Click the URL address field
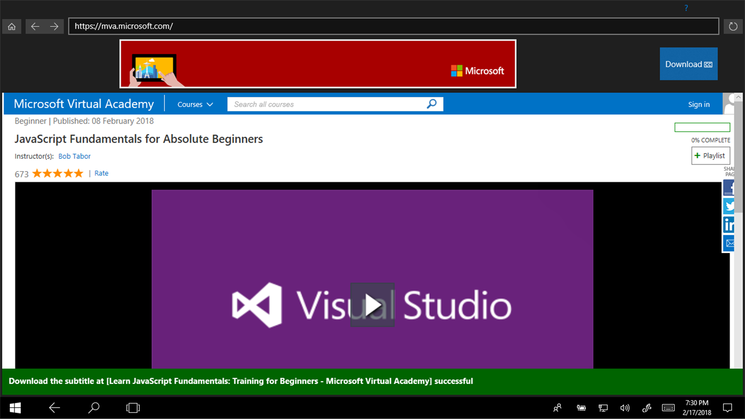The width and height of the screenshot is (745, 419). click(x=394, y=26)
